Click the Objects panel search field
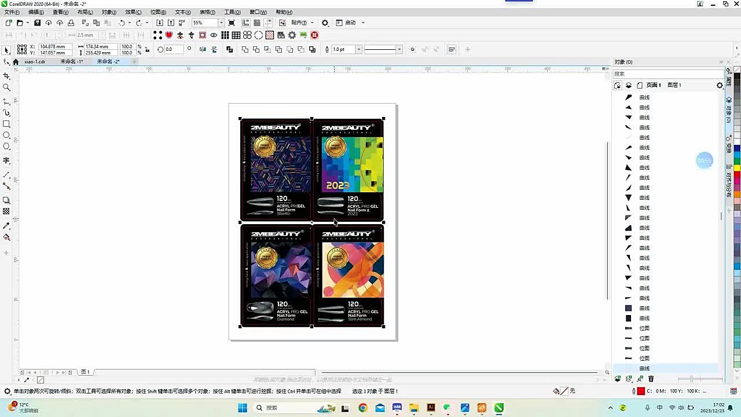Image resolution: width=741 pixels, height=417 pixels. click(x=667, y=74)
